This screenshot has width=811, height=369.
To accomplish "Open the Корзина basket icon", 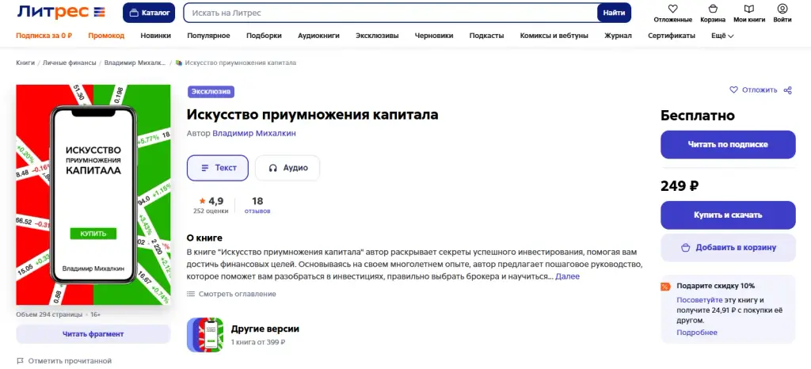I will point(713,9).
